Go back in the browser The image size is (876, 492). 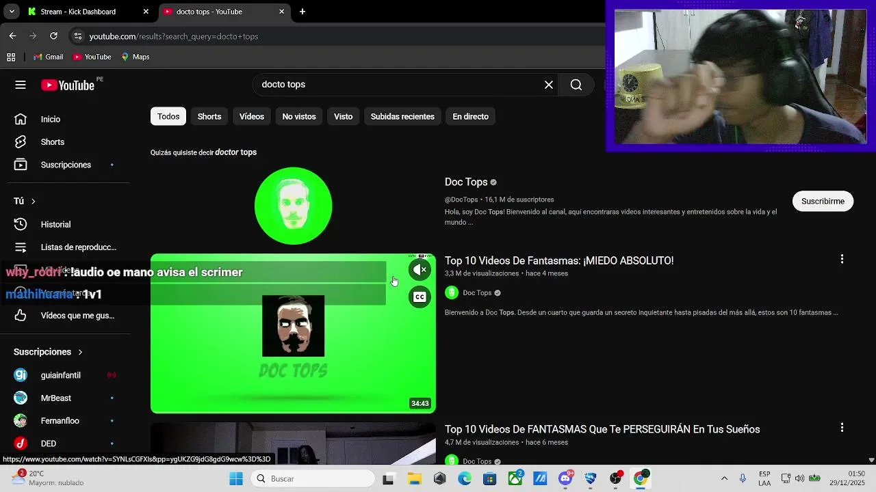(12, 36)
